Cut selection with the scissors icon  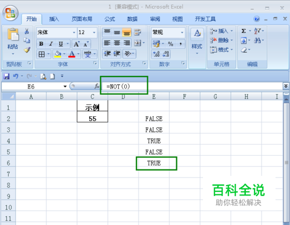click(x=27, y=31)
